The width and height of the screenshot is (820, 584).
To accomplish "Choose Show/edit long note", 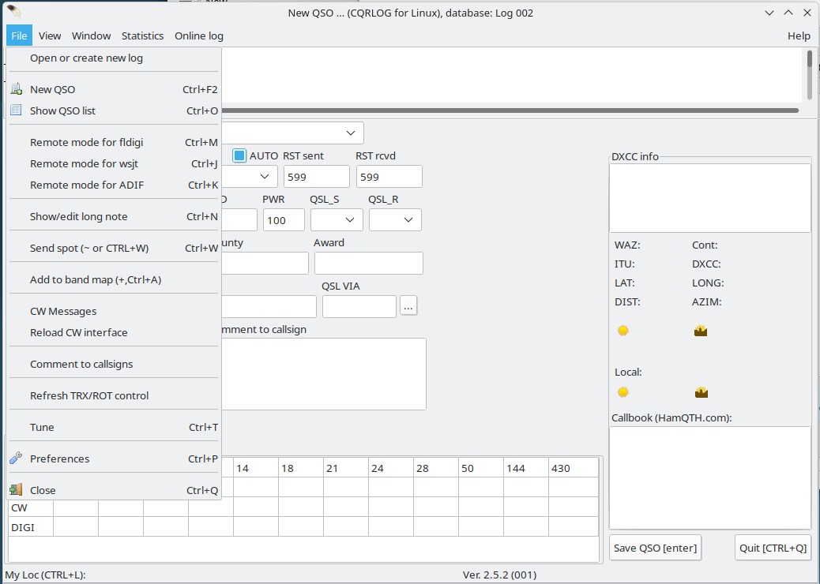I will pyautogui.click(x=114, y=216).
